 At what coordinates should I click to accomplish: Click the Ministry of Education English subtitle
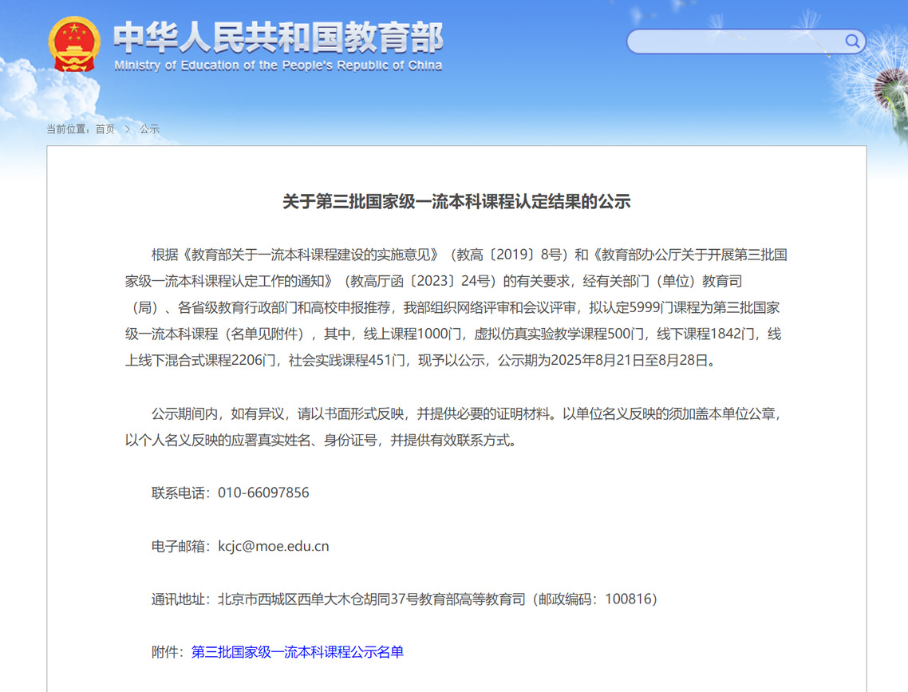click(x=278, y=65)
